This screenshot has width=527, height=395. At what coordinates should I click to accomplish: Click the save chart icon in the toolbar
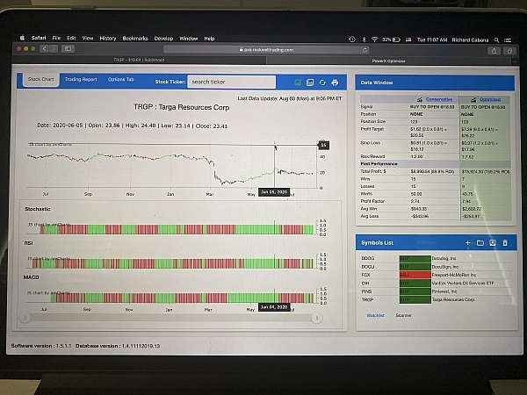pos(311,81)
